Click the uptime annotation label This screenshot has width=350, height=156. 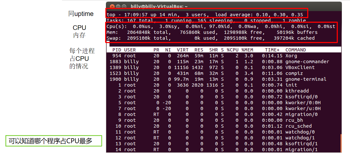tap(81, 14)
